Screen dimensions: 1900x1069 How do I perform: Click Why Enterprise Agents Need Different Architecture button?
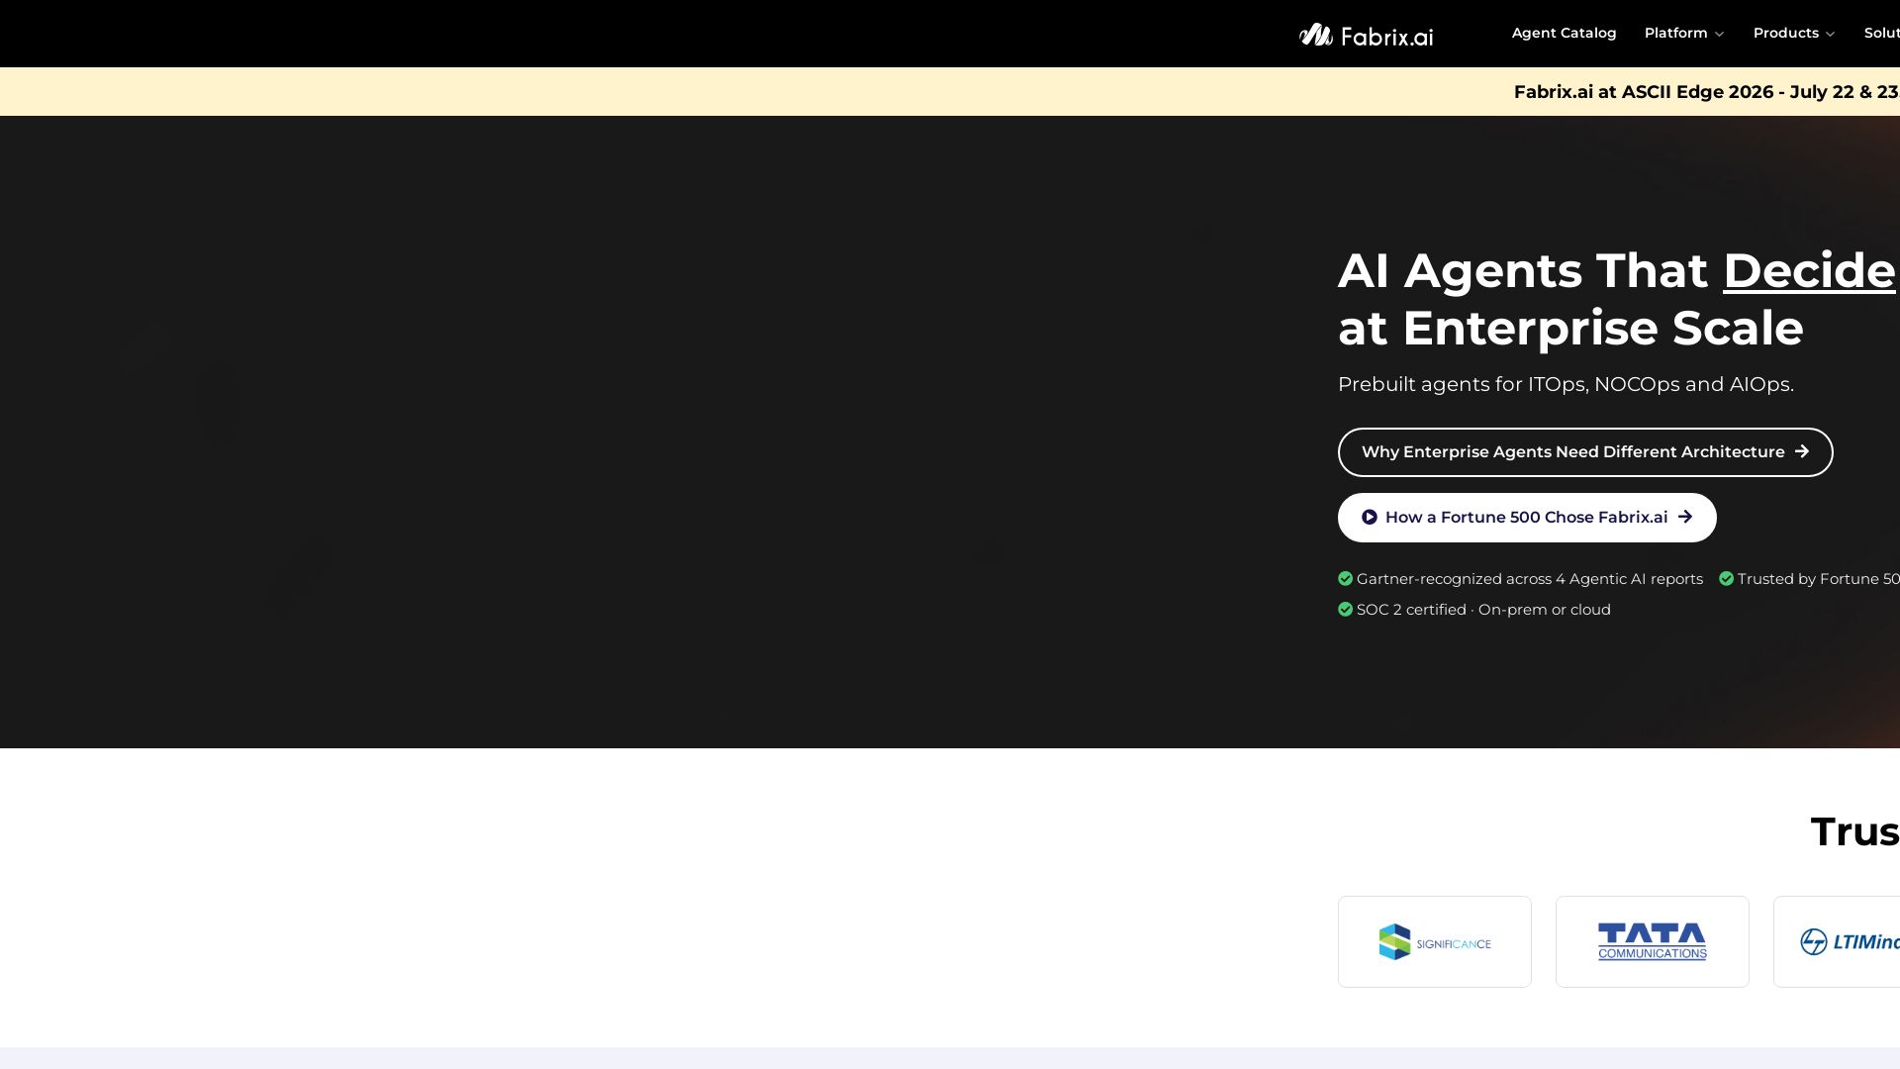pos(1585,452)
